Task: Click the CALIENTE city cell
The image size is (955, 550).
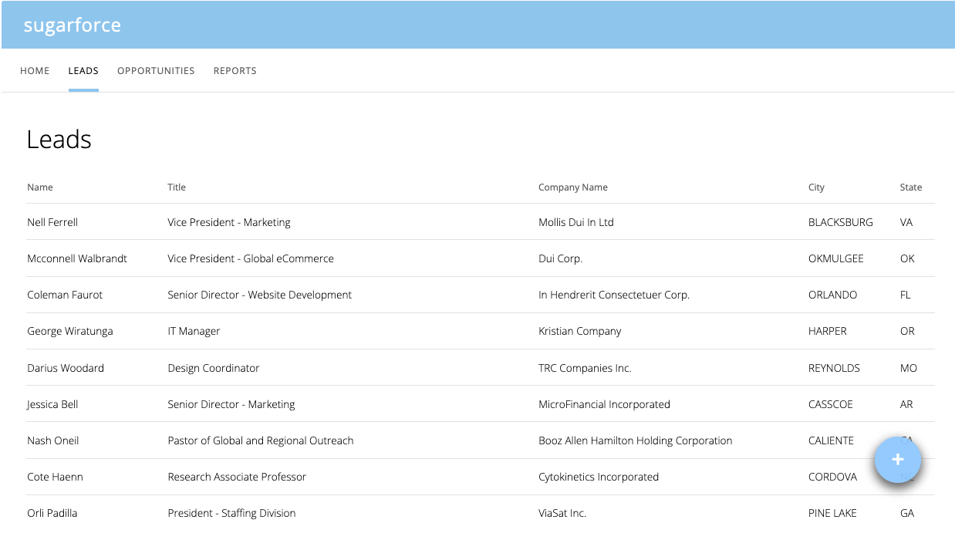Action: tap(832, 440)
